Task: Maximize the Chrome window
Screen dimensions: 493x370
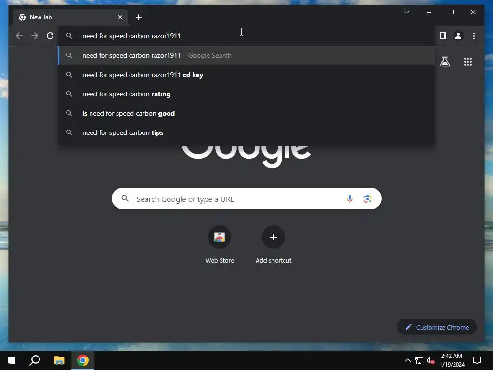Action: coord(451,12)
